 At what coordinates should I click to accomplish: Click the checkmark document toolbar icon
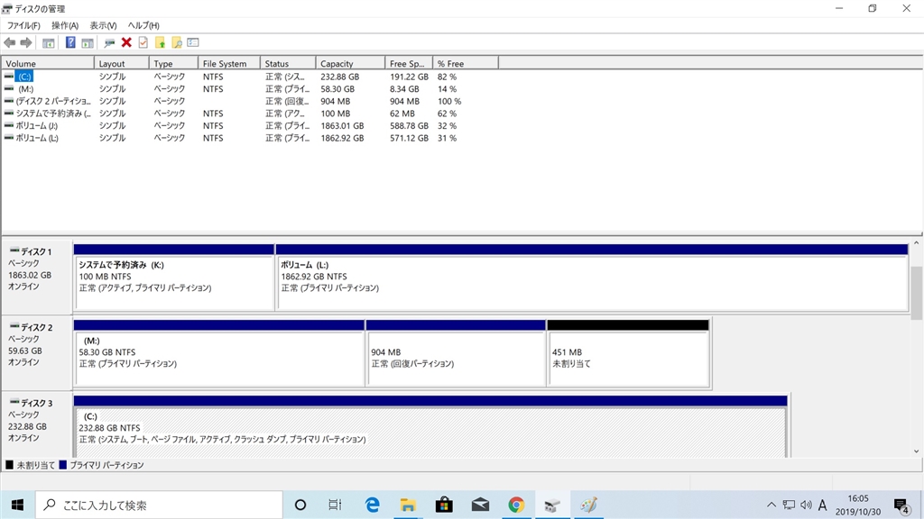tap(143, 42)
